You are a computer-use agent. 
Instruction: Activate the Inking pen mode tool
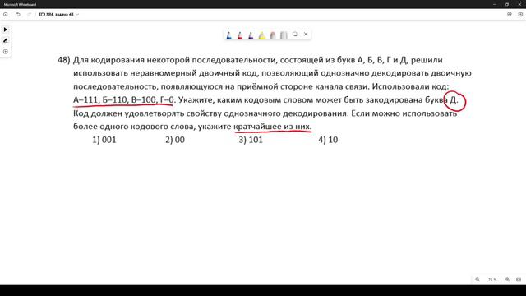[x=6, y=40]
